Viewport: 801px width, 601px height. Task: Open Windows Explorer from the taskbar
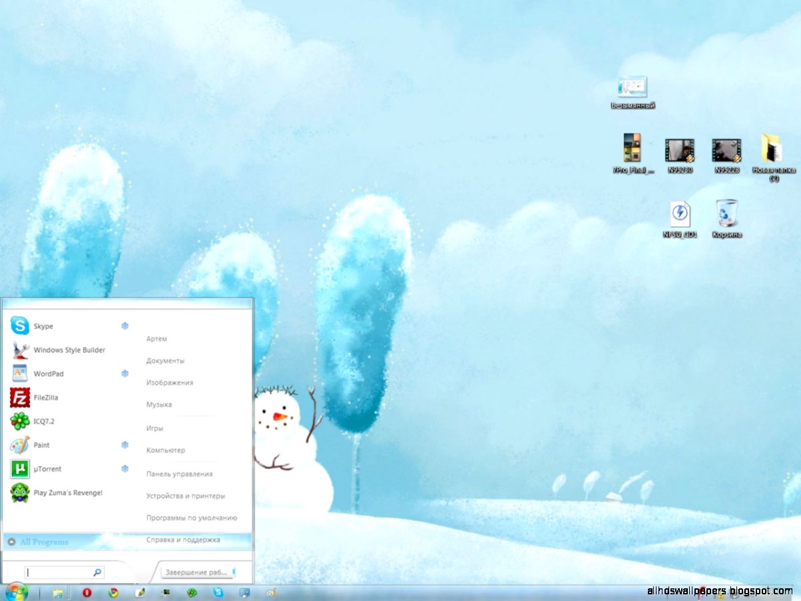(58, 592)
